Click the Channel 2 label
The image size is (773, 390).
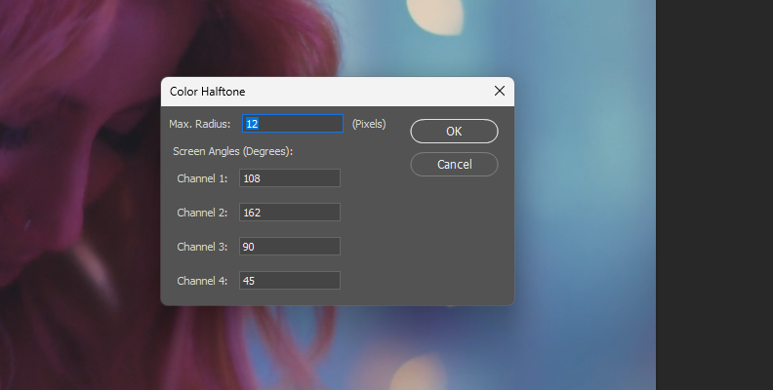coord(202,213)
